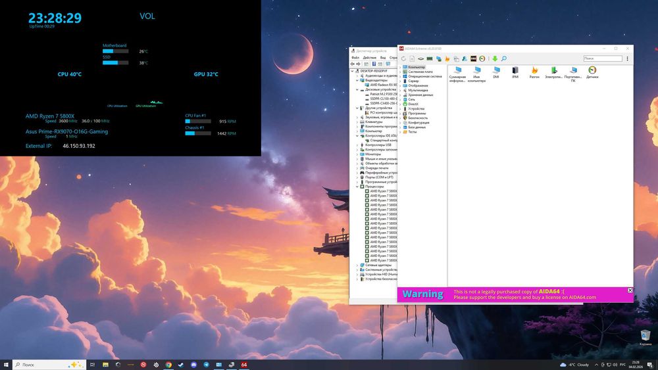
Task: Expand the Операционная система node in AIDA64
Action: (400, 76)
